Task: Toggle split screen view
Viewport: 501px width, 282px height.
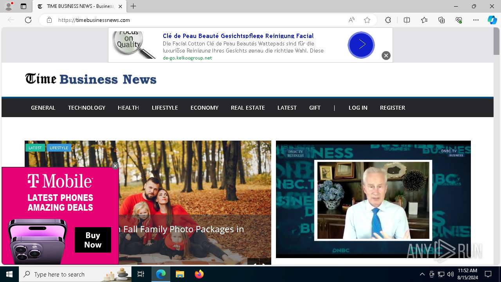Action: coord(407,20)
